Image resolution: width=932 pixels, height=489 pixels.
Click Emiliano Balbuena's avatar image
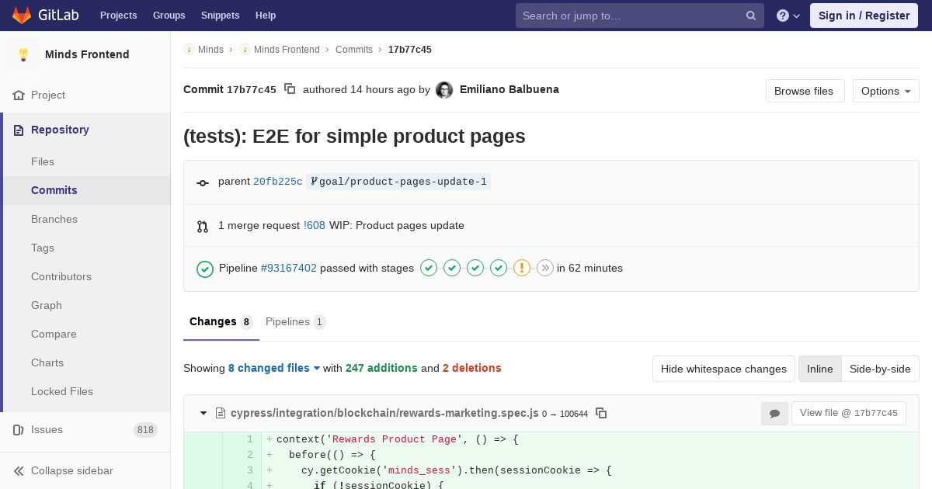tap(444, 90)
